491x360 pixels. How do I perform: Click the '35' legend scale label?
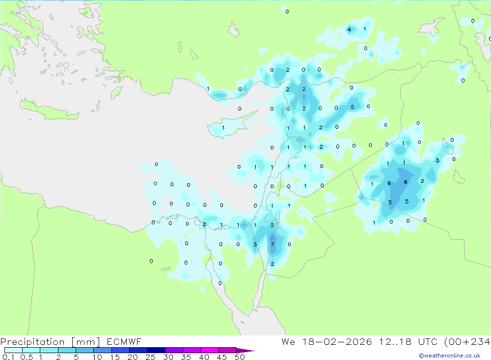click(x=186, y=357)
